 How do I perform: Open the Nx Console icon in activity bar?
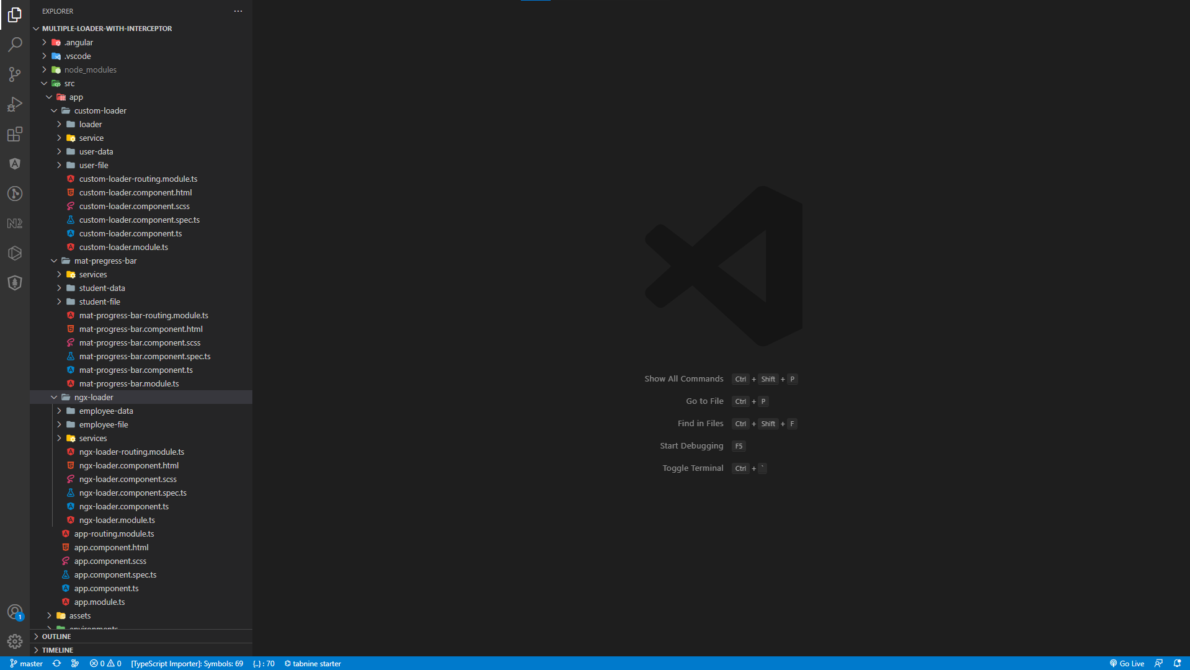[15, 223]
